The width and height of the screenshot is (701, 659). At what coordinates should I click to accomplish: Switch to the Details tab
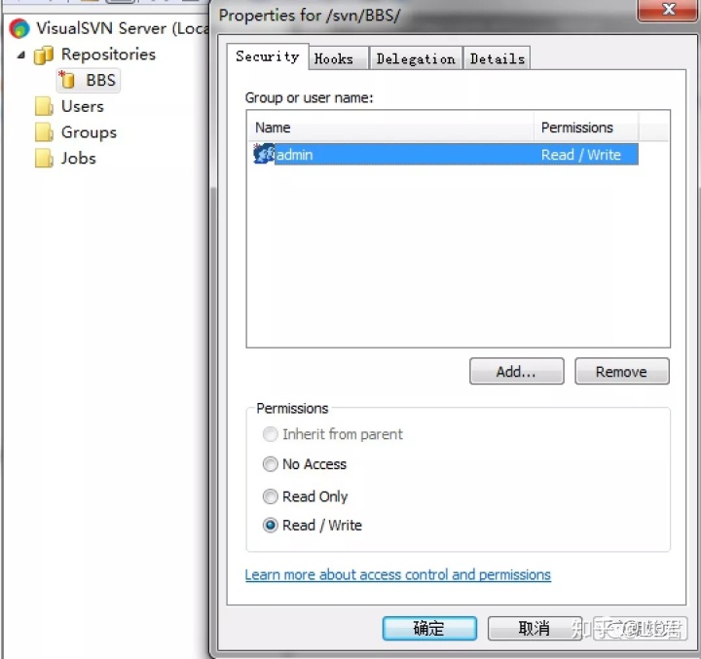[497, 58]
